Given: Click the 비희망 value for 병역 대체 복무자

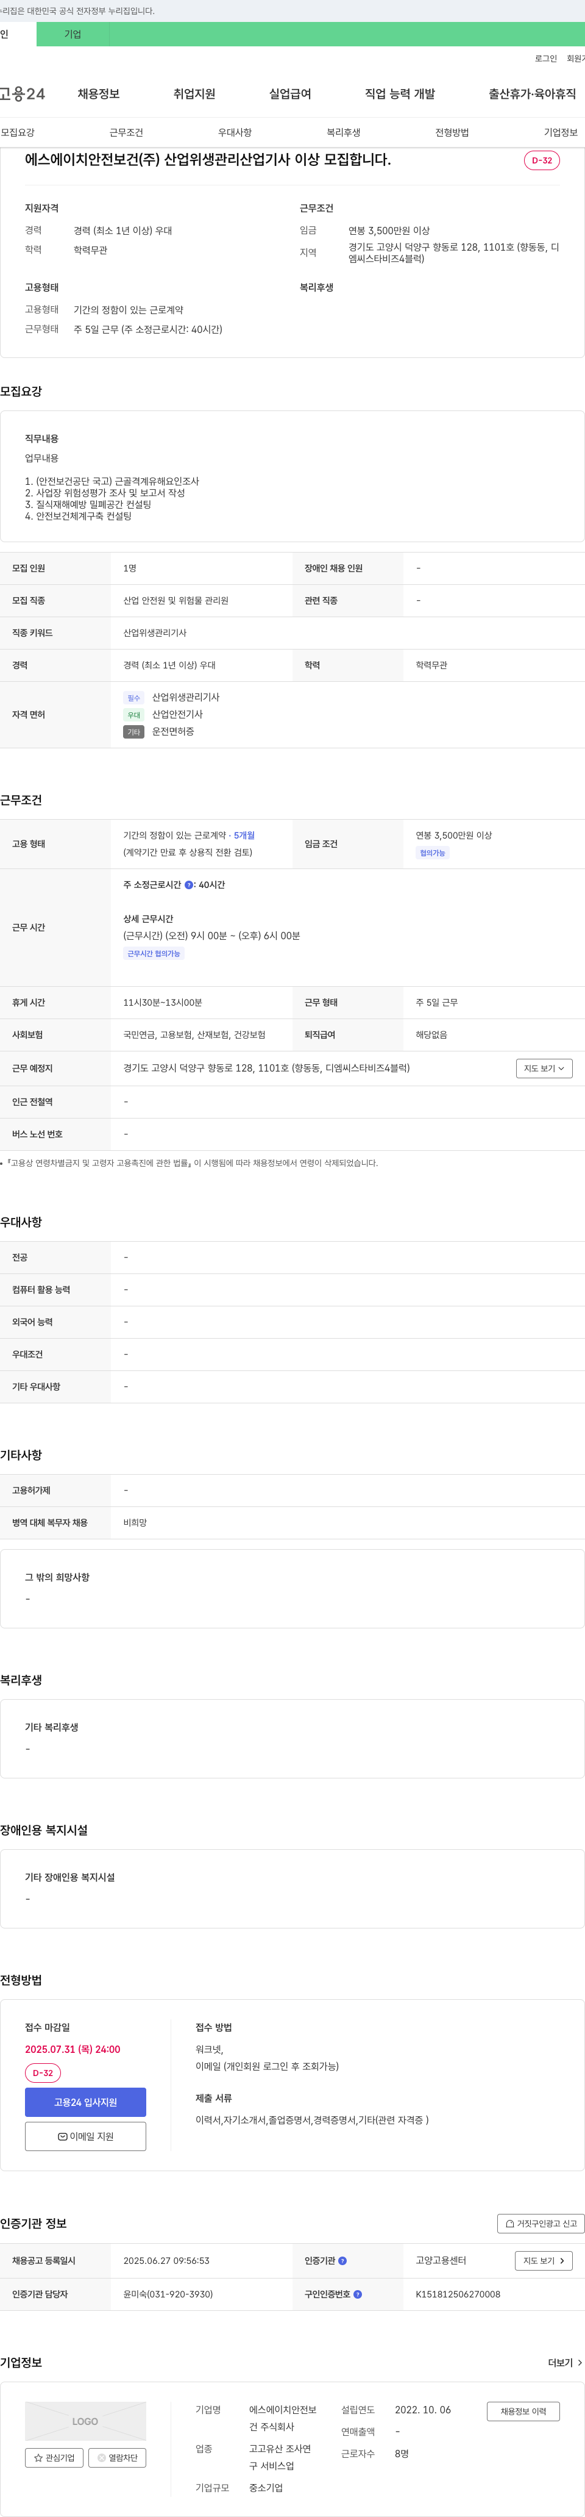Looking at the screenshot, I should [x=135, y=1523].
